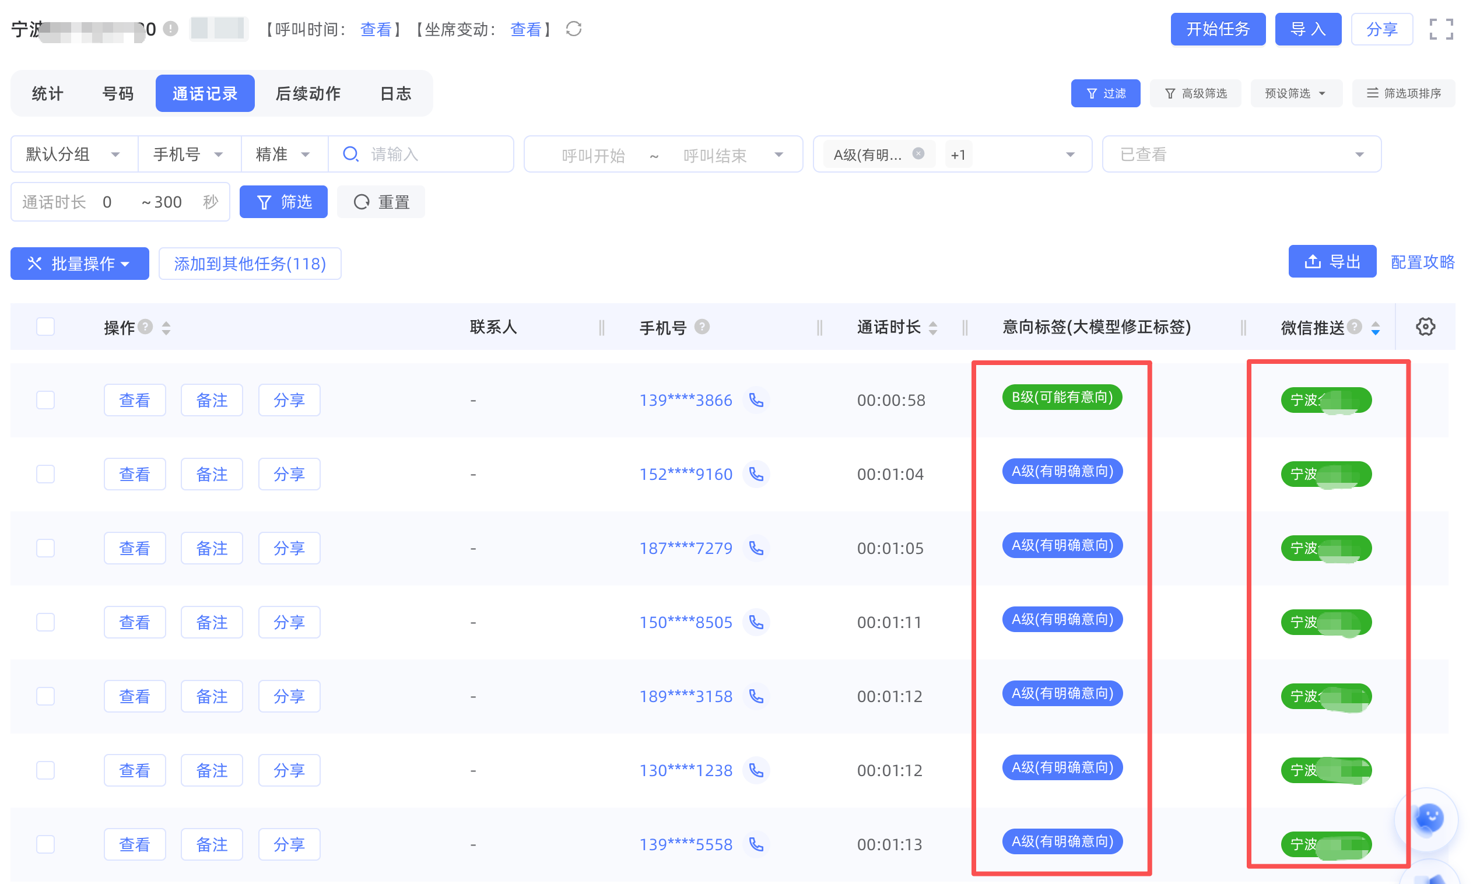Click the sort arrows on 通话时长 column
Image resolution: width=1473 pixels, height=884 pixels.
(x=933, y=327)
